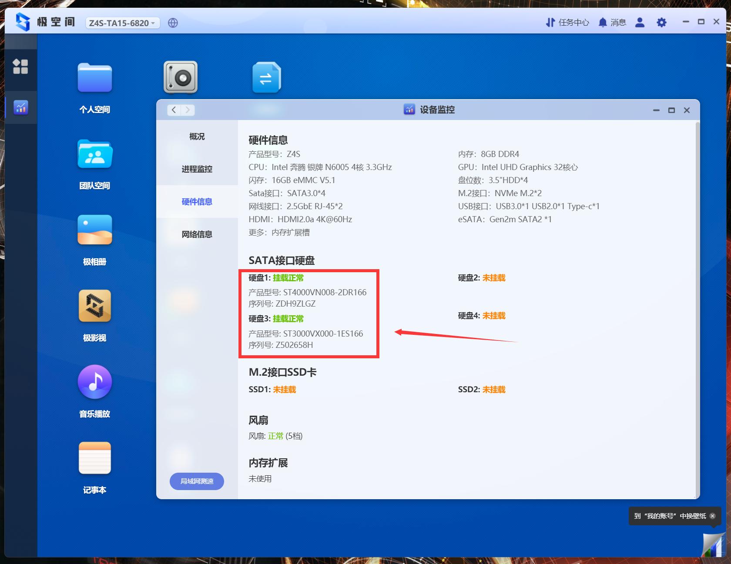Open the storage manager disk icon
Screen dimensions: 731x564
click(x=180, y=77)
